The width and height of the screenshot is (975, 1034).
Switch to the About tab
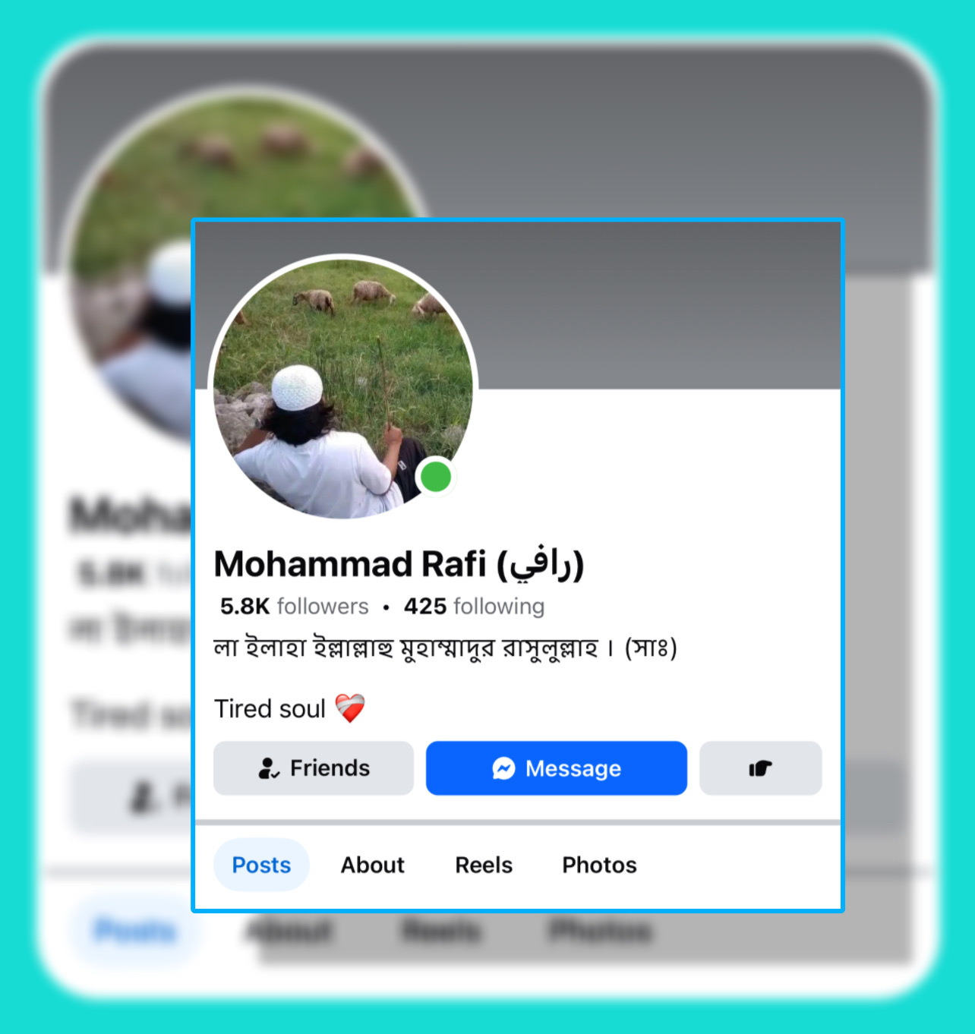point(372,865)
